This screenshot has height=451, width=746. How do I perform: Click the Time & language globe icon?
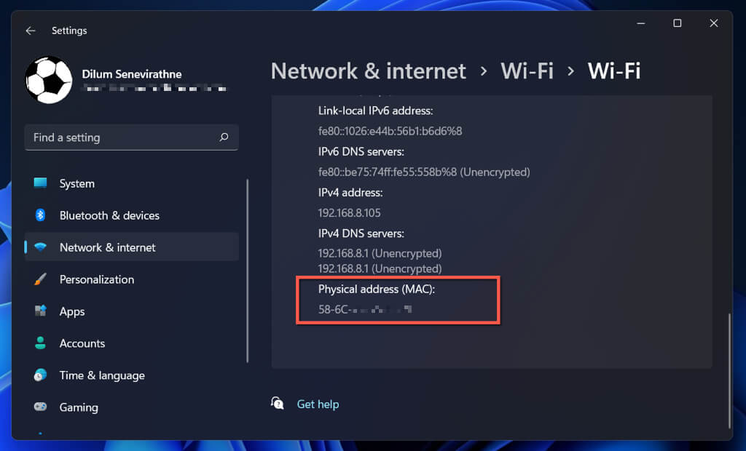coord(41,375)
